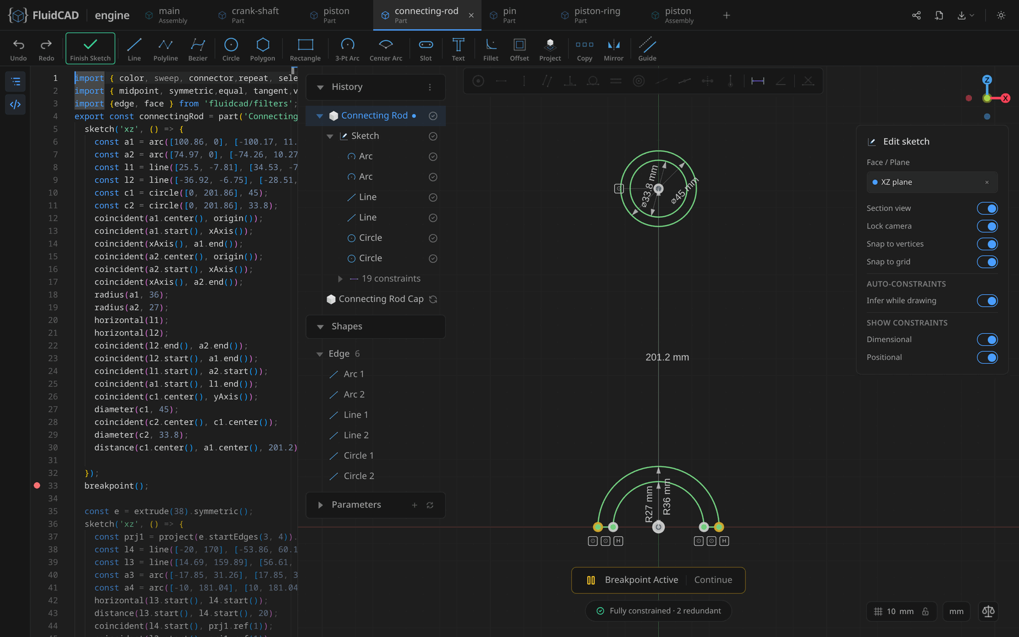Collapse the Connecting Rod tree node

click(320, 116)
